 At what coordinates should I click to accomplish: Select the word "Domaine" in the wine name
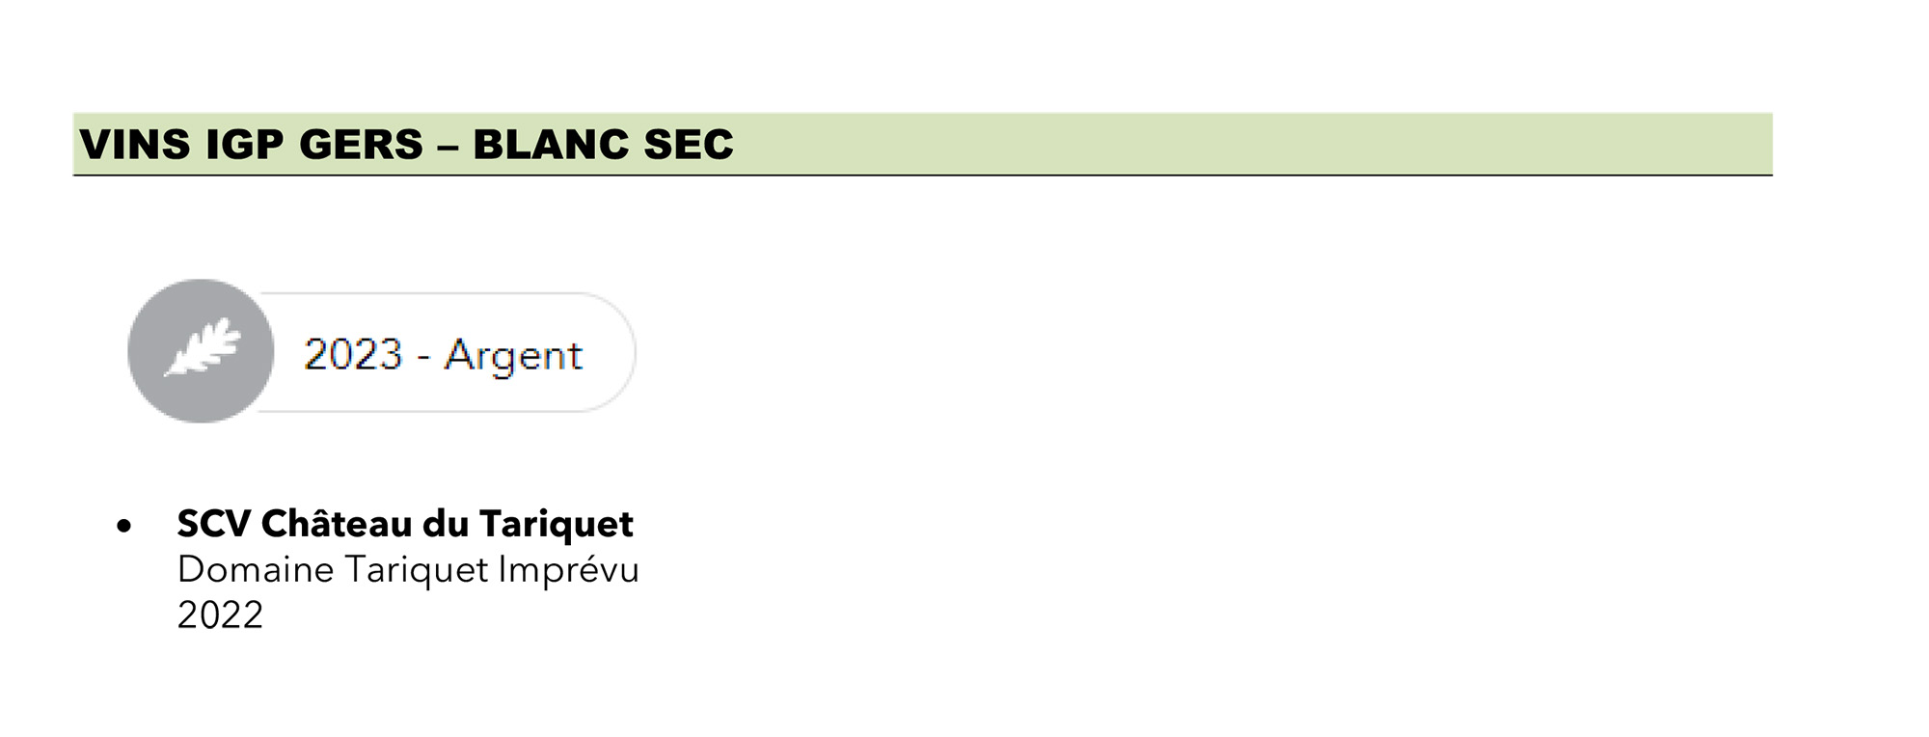256,569
